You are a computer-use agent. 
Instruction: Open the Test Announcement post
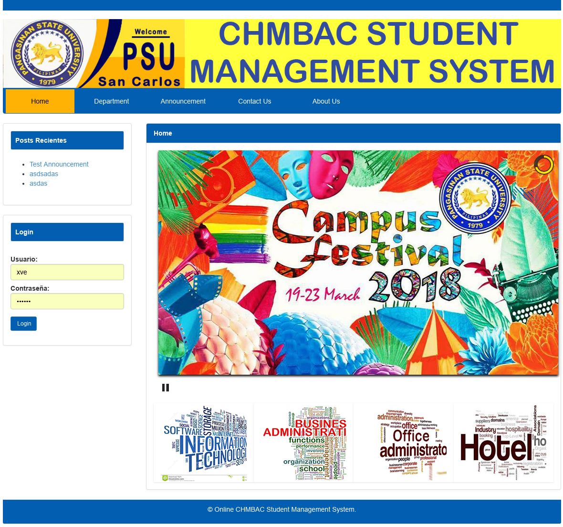click(x=59, y=164)
